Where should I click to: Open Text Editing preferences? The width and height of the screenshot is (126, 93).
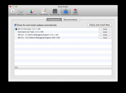click(x=44, y=12)
